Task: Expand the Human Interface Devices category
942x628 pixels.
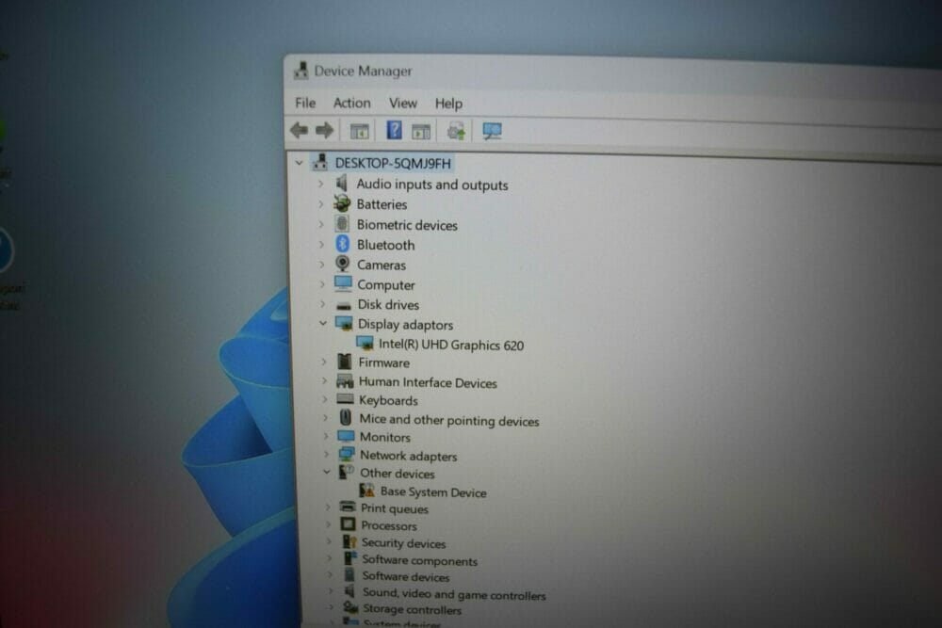Action: tap(324, 380)
